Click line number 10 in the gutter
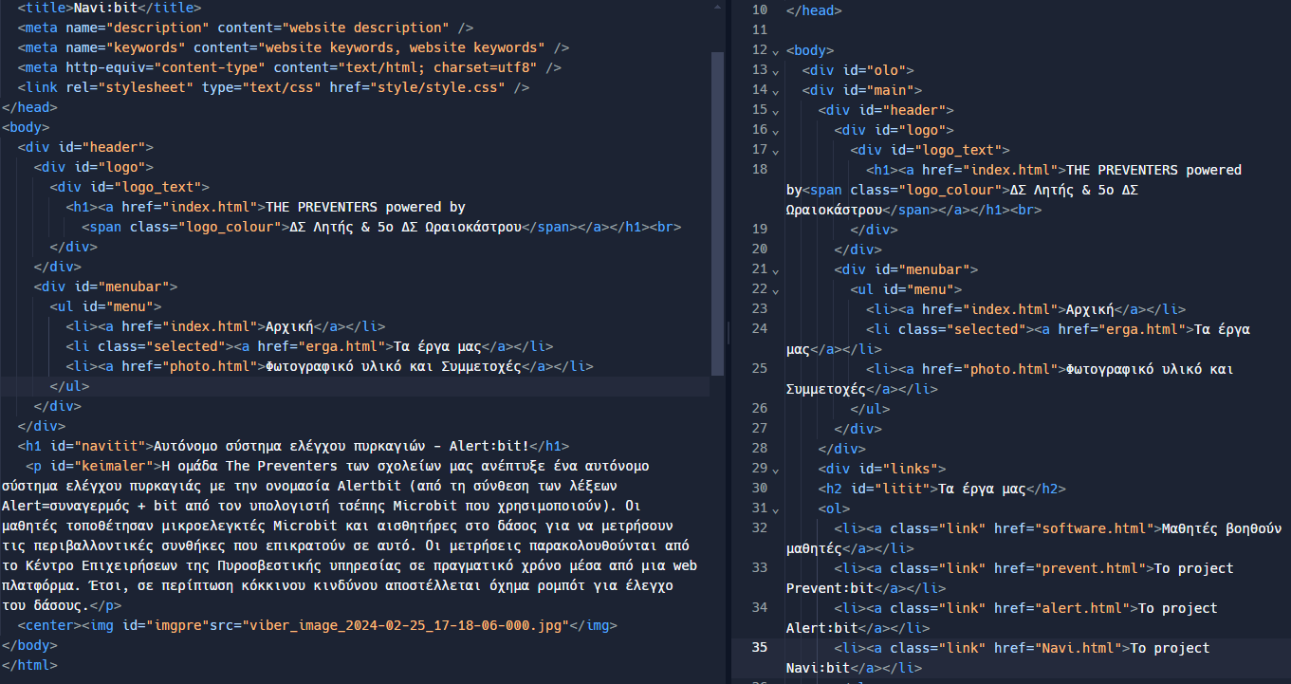This screenshot has width=1291, height=684. pyautogui.click(x=759, y=10)
